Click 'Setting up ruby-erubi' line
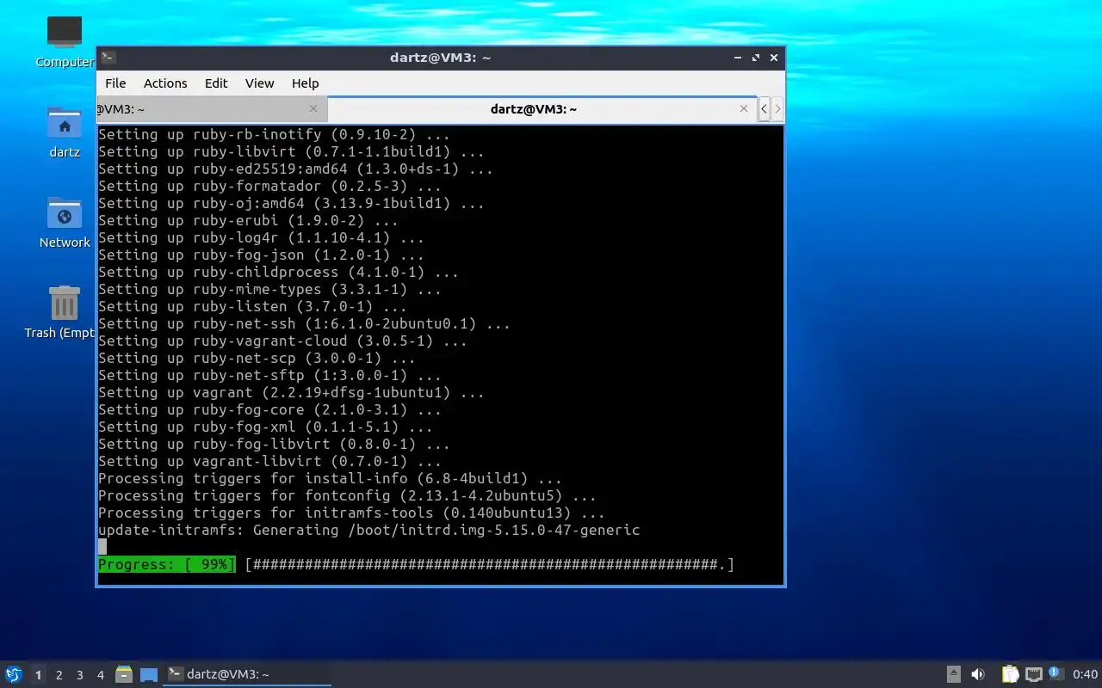The width and height of the screenshot is (1102, 688). [248, 220]
